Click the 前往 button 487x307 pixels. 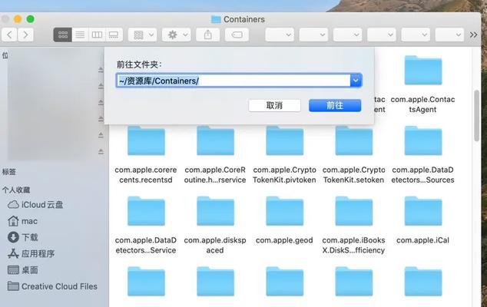coord(335,106)
